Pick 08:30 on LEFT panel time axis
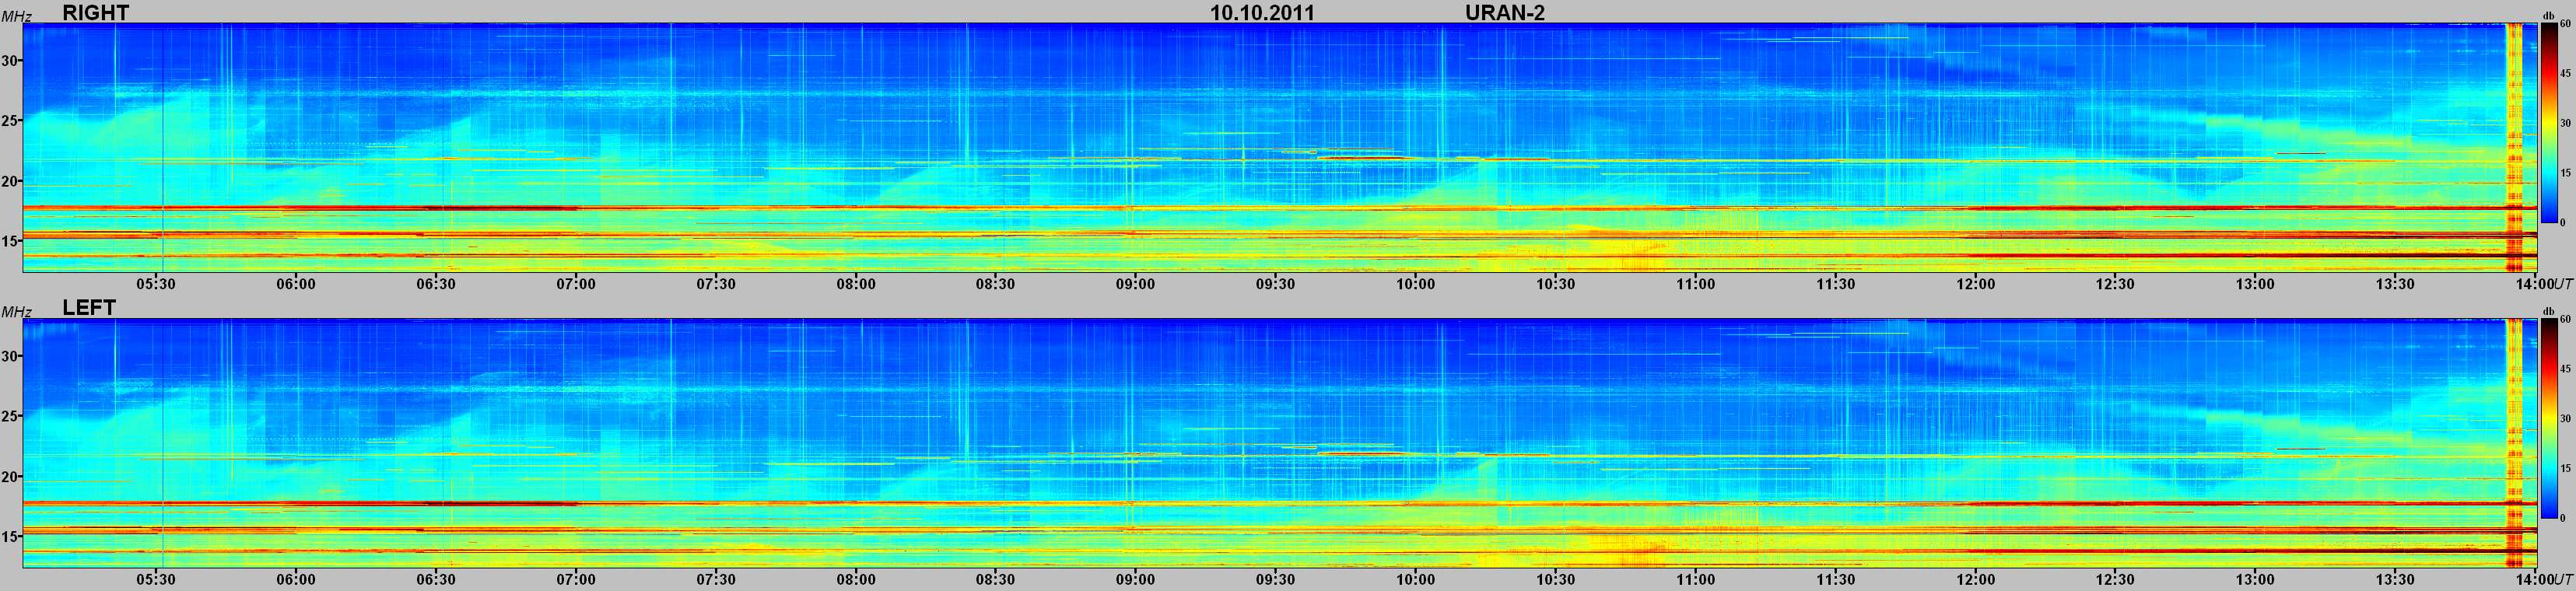 tap(996, 580)
